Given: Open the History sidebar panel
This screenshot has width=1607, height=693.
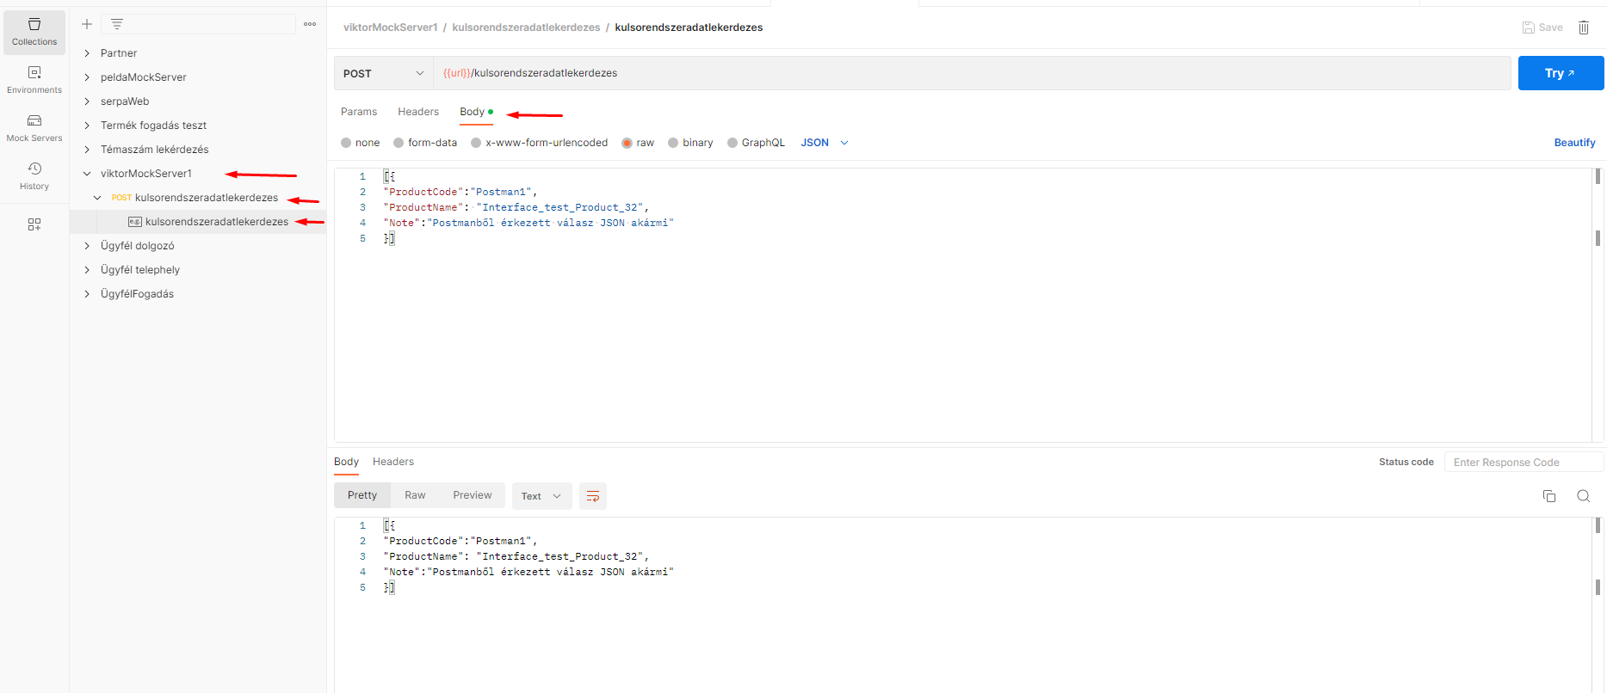Looking at the screenshot, I should tap(34, 176).
